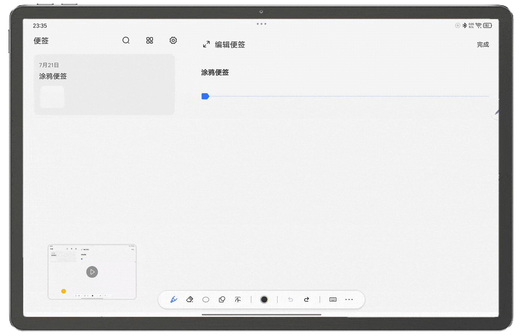Open the top three-dot window handle
The image size is (523, 336).
point(261,24)
